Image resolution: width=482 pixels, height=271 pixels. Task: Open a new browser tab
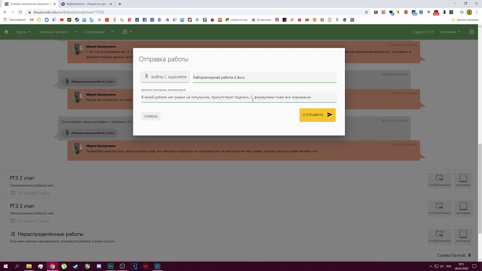(120, 4)
